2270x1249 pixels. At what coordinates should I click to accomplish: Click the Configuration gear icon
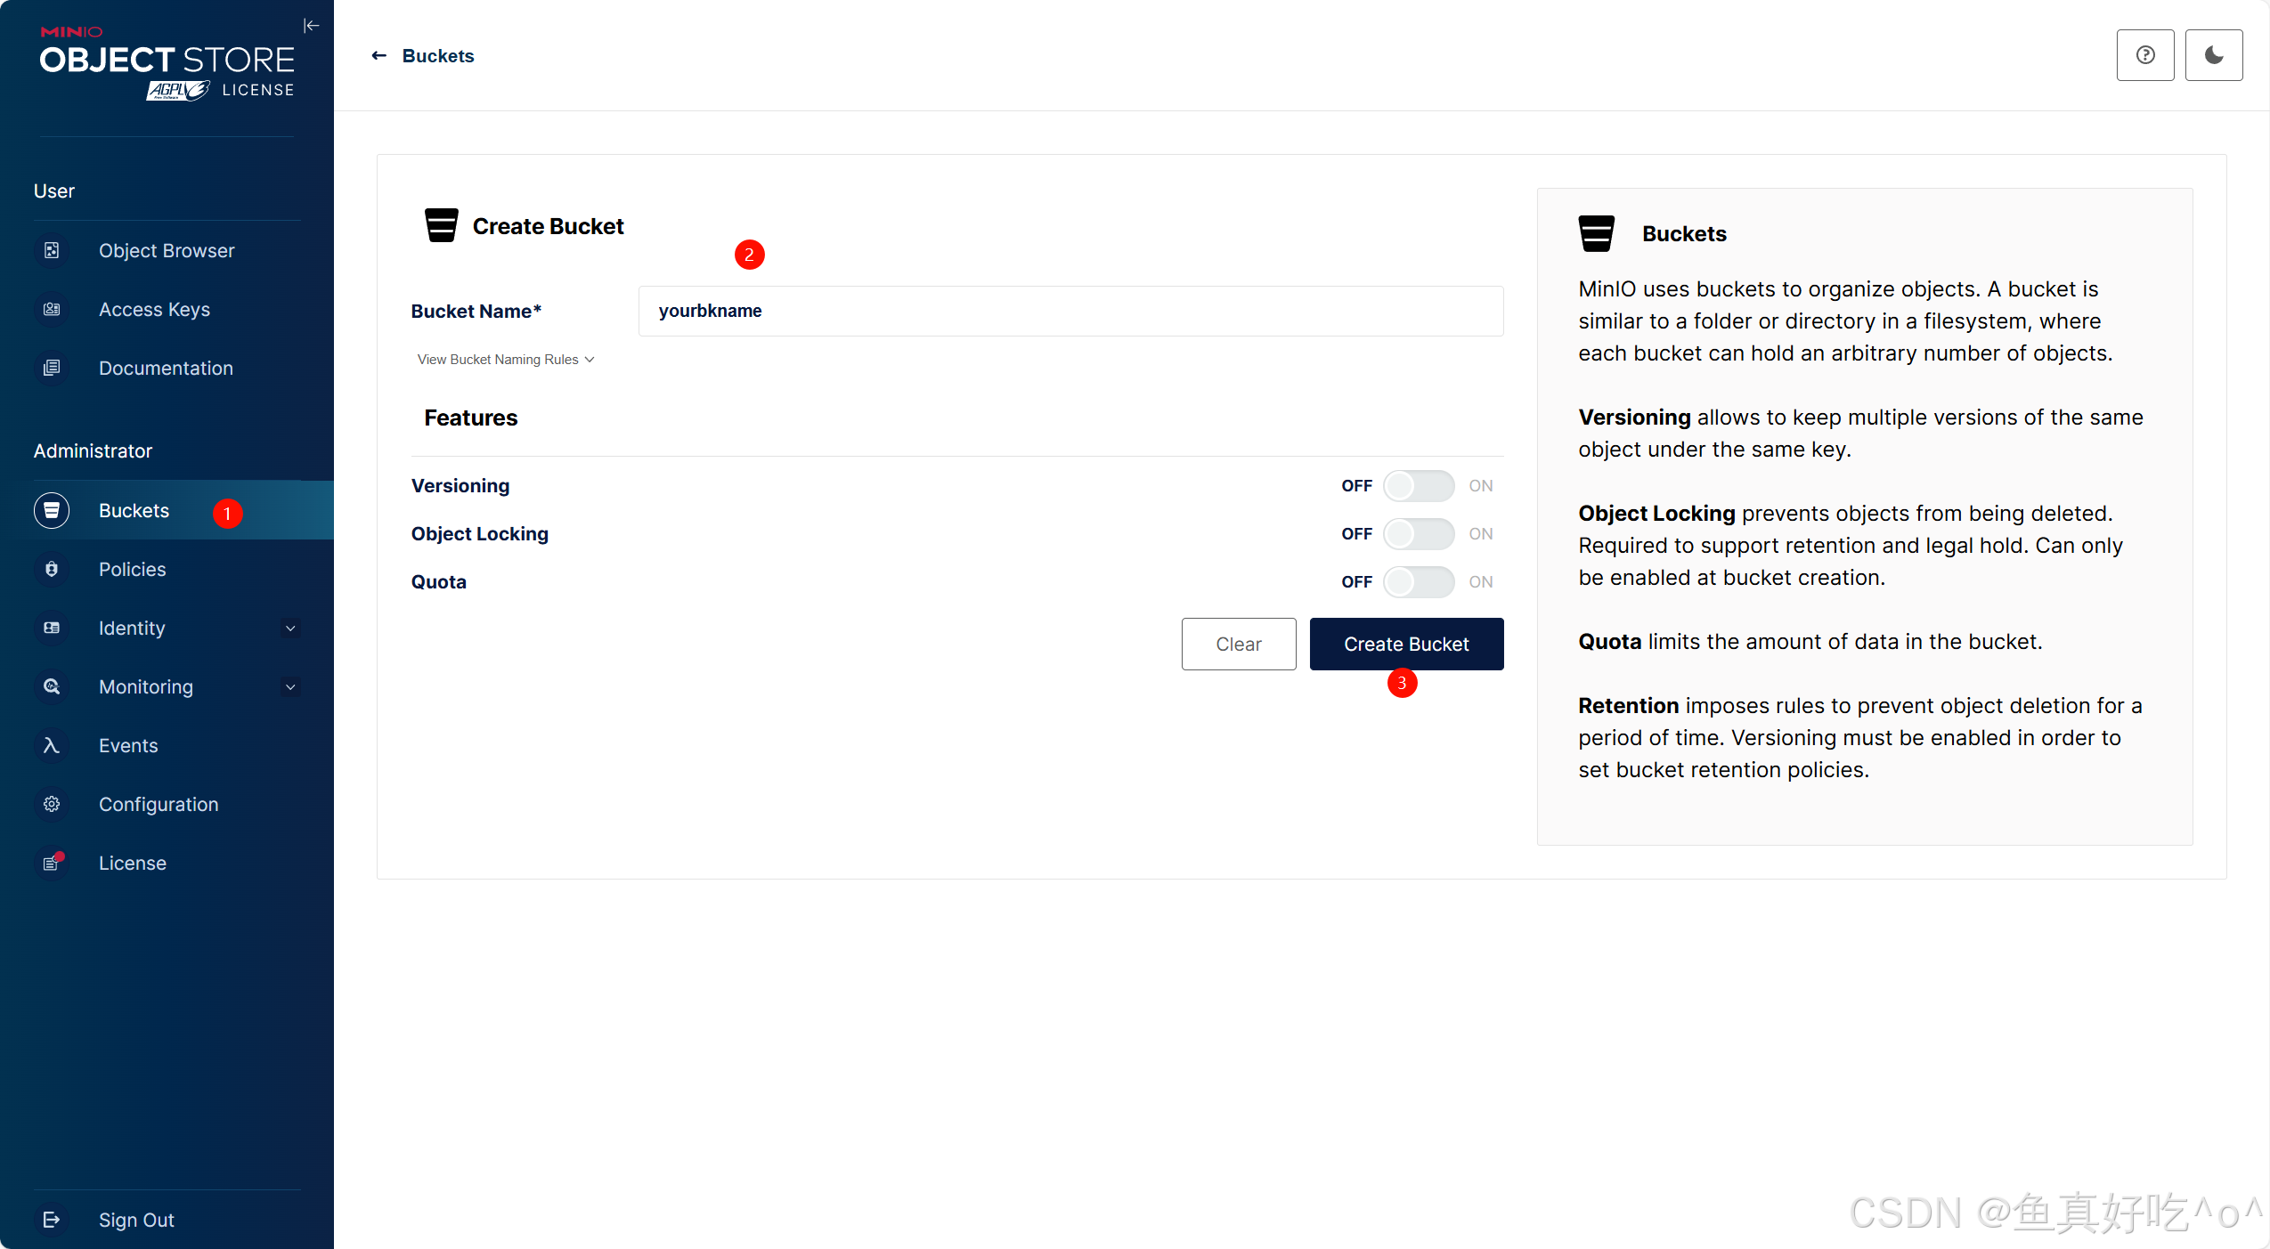click(x=52, y=805)
